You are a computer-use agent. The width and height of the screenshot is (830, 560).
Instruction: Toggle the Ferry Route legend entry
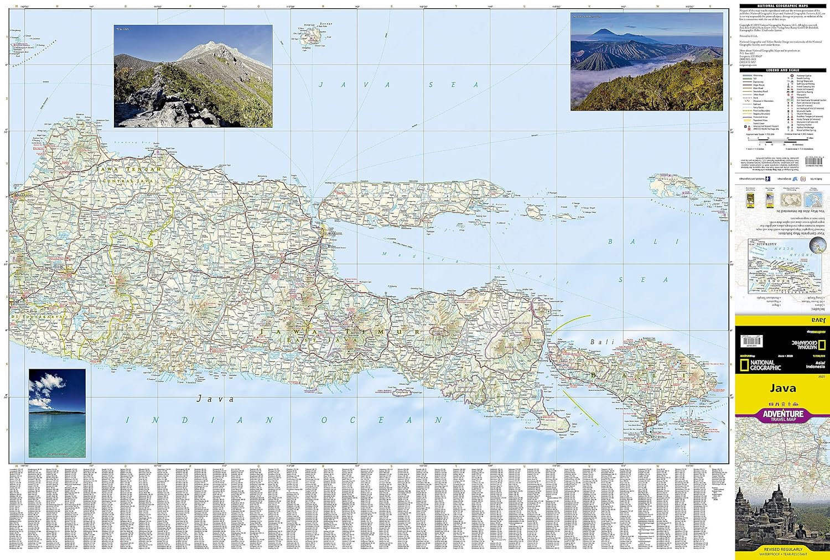[748, 107]
